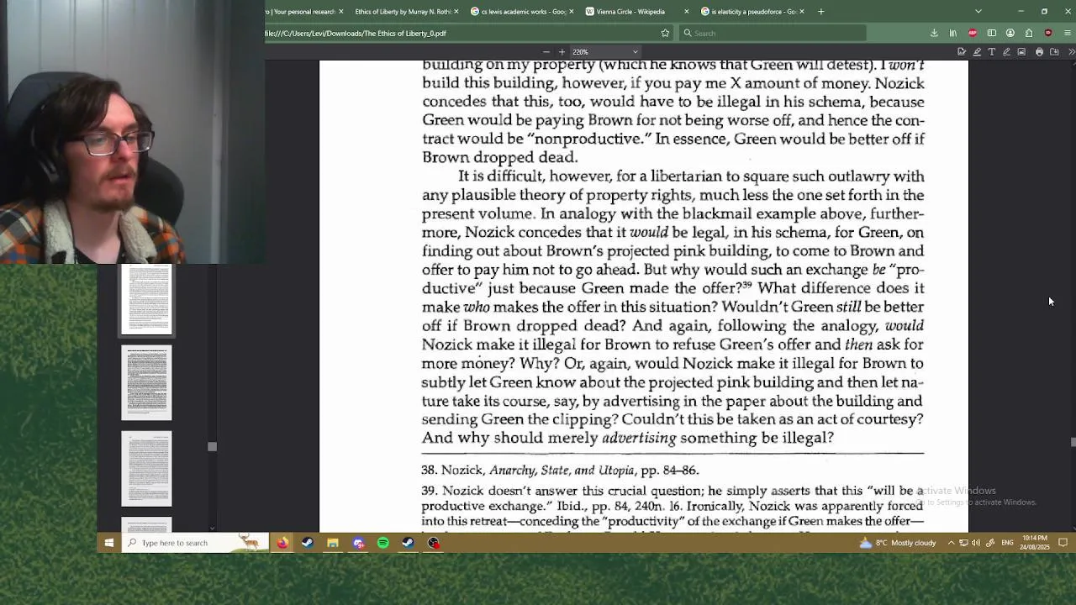Click the thumbnail sidebar scrollbar handle
Image resolution: width=1076 pixels, height=605 pixels.
pyautogui.click(x=212, y=447)
